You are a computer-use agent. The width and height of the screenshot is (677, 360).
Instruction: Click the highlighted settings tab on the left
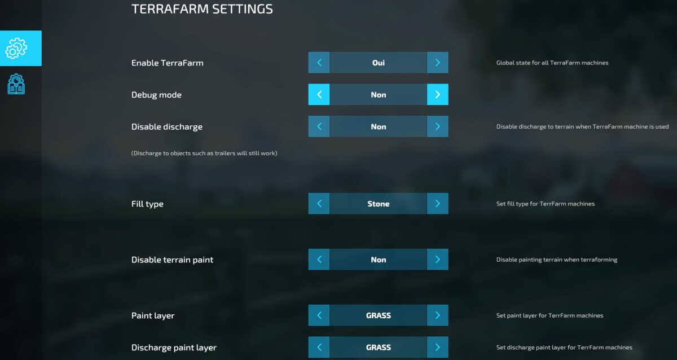point(17,48)
